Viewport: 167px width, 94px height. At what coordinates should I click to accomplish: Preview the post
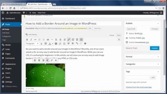[155, 29]
